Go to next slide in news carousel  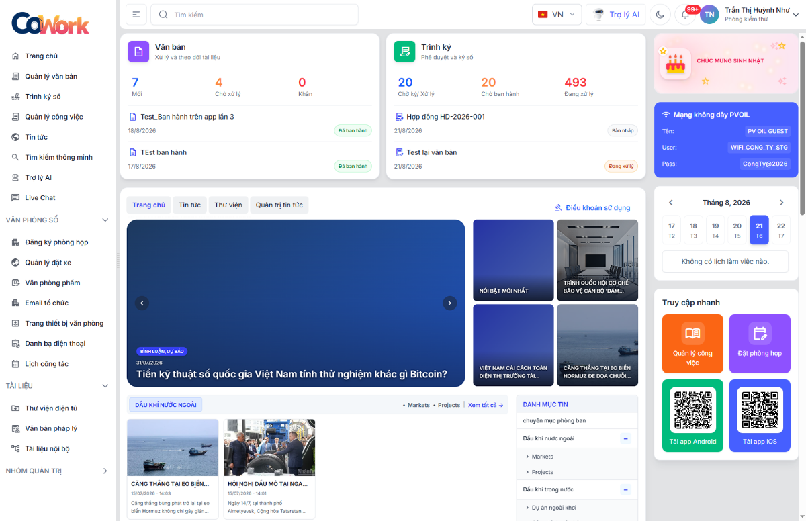[450, 303]
